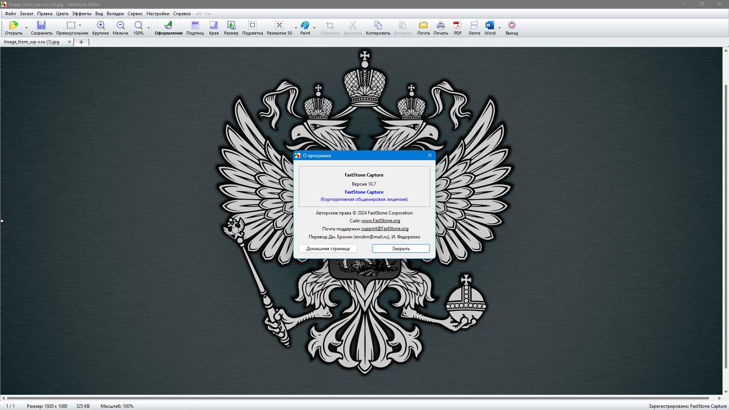Open the Оформление drawing tool
This screenshot has width=729, height=410.
(168, 25)
